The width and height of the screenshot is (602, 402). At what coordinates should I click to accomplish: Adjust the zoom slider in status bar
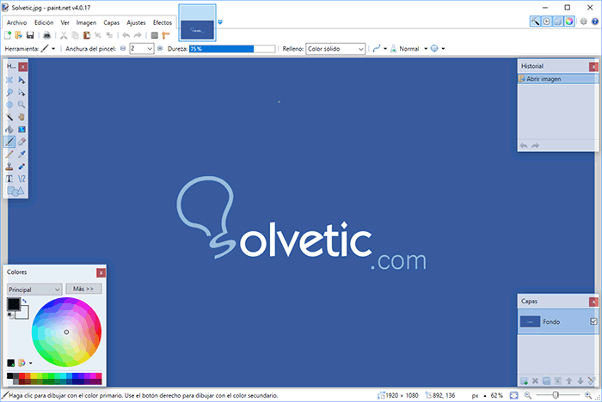coord(558,395)
